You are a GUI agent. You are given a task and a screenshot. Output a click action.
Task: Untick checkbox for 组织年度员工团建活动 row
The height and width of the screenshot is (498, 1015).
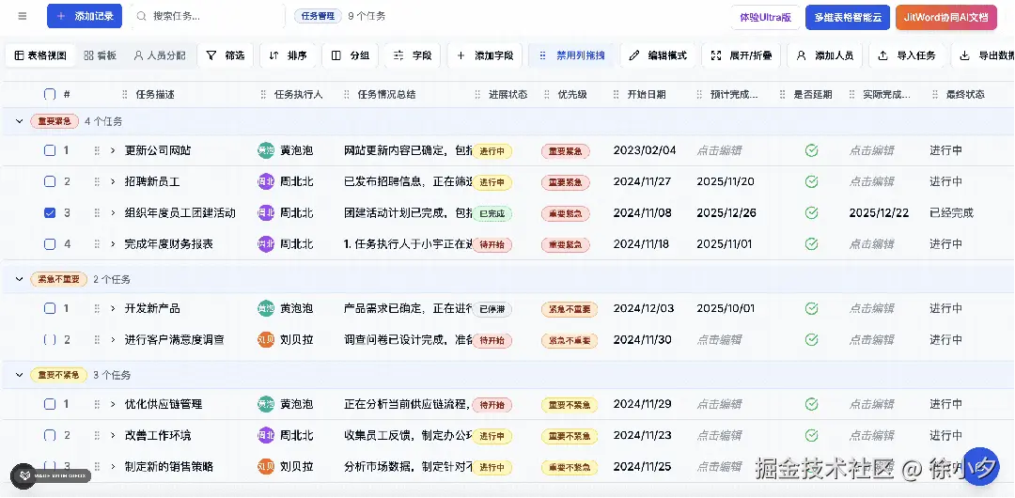tap(50, 212)
